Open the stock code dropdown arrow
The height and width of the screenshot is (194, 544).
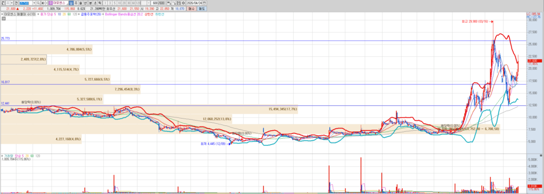coord(34,3)
